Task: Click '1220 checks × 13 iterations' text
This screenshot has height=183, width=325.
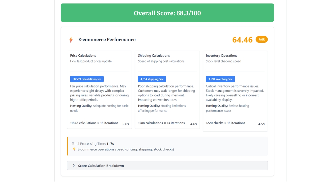Action: (x=225, y=123)
